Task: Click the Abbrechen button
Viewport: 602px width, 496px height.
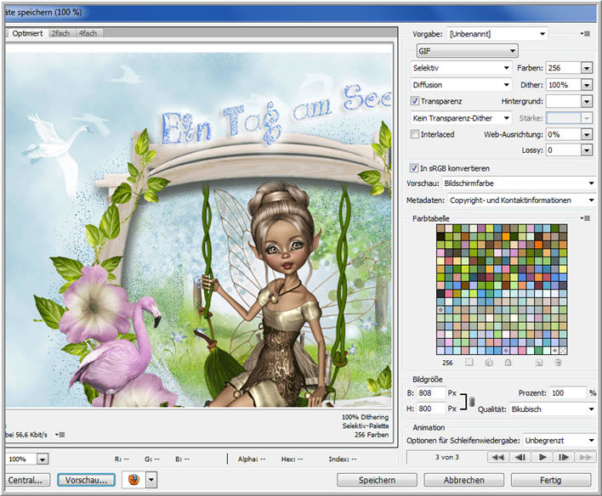Action: click(463, 480)
